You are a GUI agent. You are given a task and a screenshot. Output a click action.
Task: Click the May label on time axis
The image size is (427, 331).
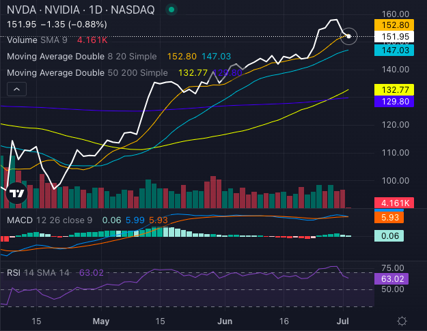pos(101,321)
